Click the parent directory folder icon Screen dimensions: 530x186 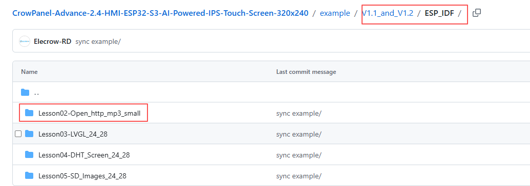point(25,92)
